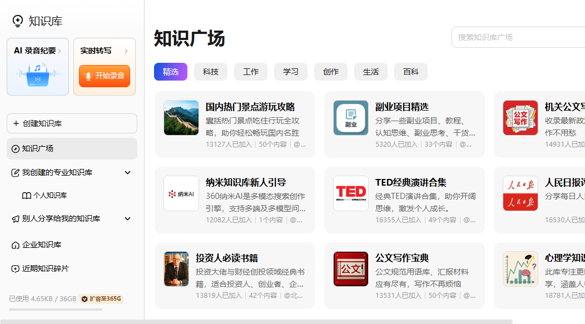Screen dimensions: 585x324
Task: Open the 公文写作宝典 title
Action: click(x=402, y=258)
